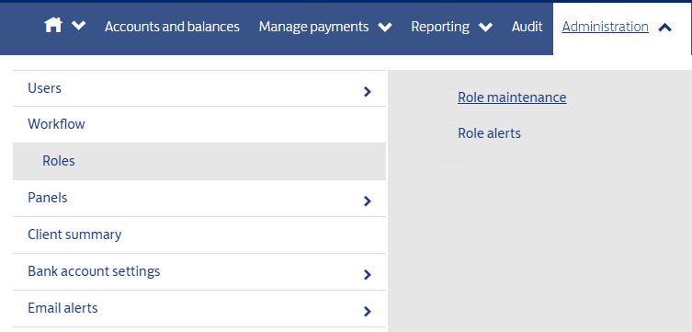Expand the Bank account settings arrow

pyautogui.click(x=368, y=275)
